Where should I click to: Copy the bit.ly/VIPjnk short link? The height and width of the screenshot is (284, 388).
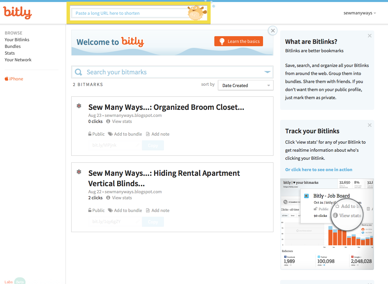153,145
